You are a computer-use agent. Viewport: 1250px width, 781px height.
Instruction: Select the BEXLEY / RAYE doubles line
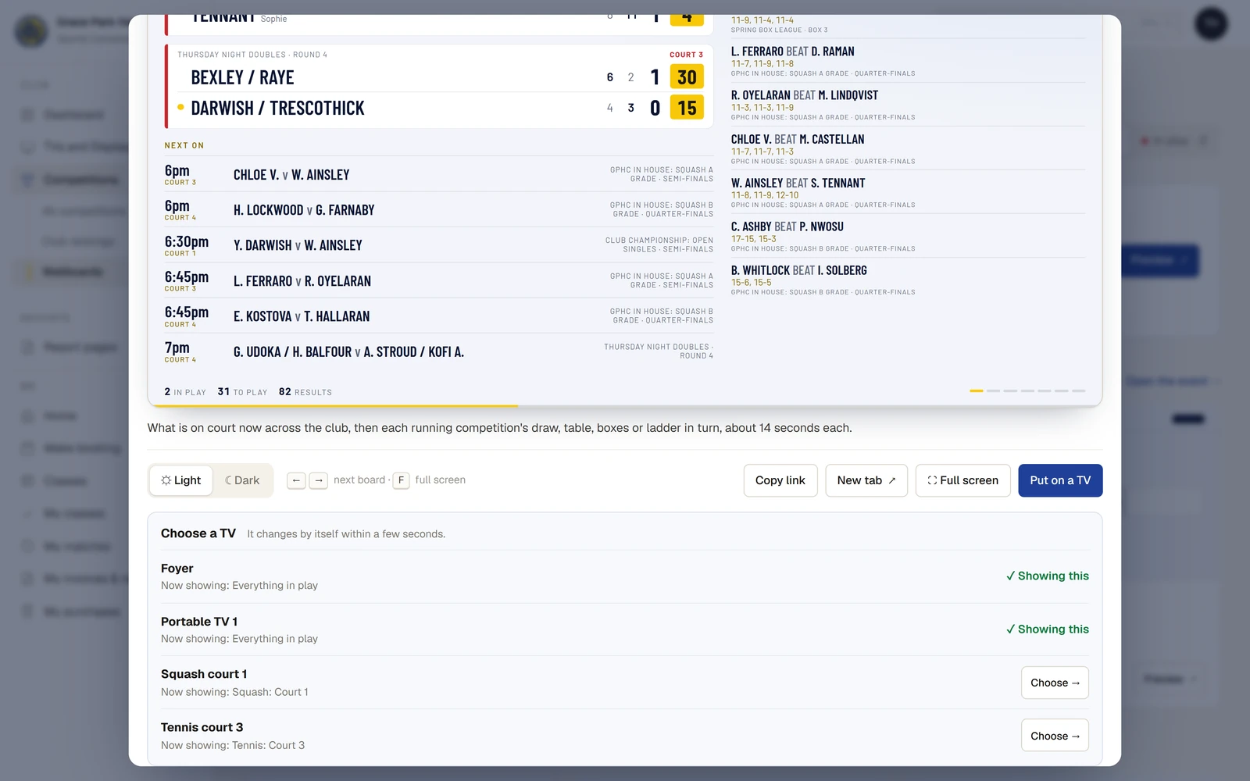coord(439,77)
